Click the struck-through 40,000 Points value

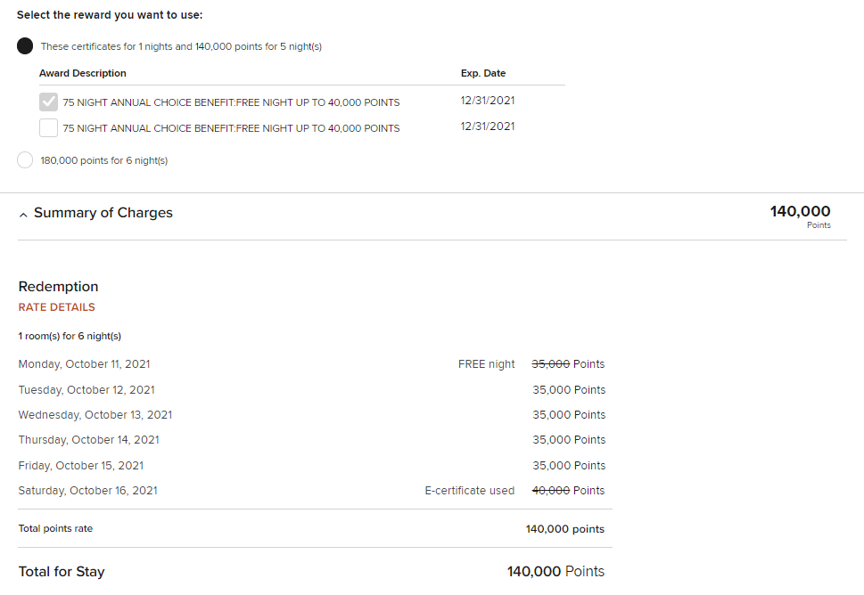(x=551, y=491)
